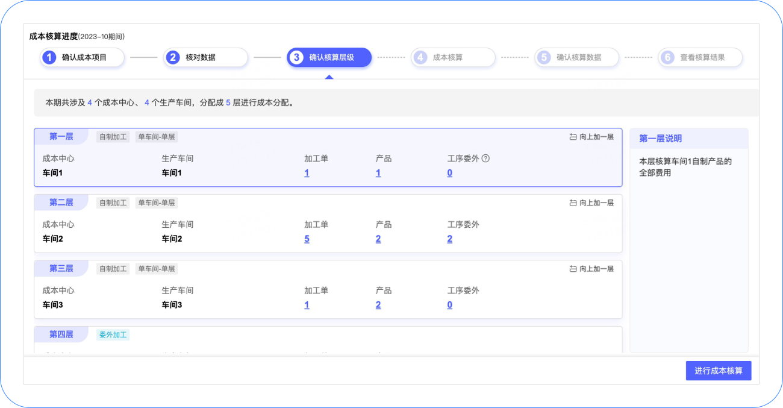Select step 3 确认核算层级
The height and width of the screenshot is (408, 783).
tap(329, 57)
